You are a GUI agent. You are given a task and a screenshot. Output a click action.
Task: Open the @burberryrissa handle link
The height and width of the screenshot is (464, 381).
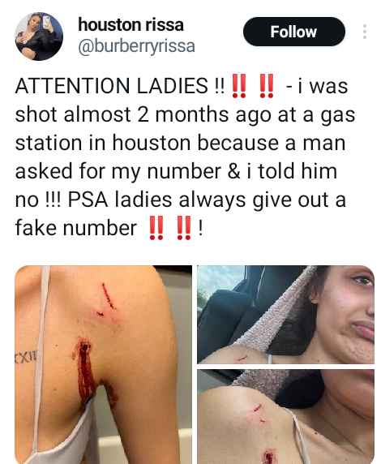(136, 46)
